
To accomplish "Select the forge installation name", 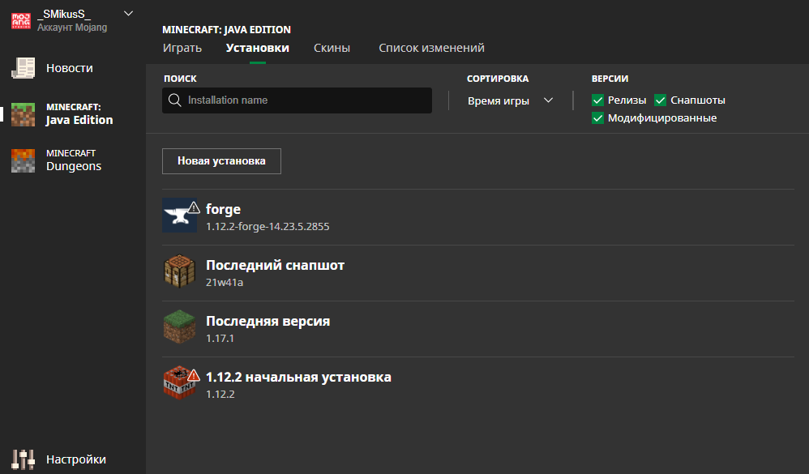I will point(223,209).
